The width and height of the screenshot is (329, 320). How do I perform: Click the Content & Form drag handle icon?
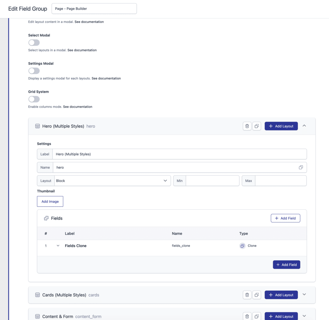pos(37,316)
